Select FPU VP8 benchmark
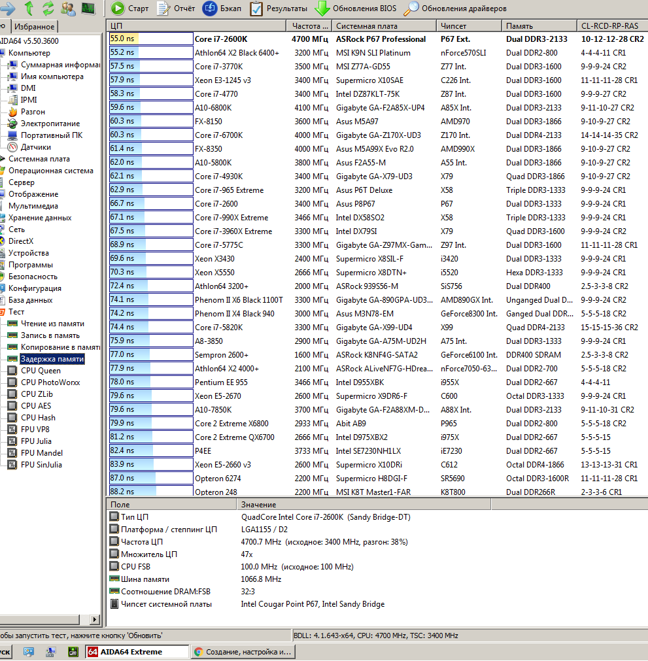Viewport: 648px width, 661px height. coord(29,430)
